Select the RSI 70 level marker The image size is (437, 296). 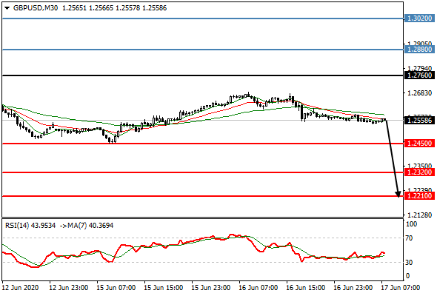point(409,238)
